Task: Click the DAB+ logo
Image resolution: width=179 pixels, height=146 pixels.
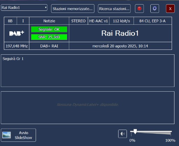Action: pyautogui.click(x=17, y=33)
